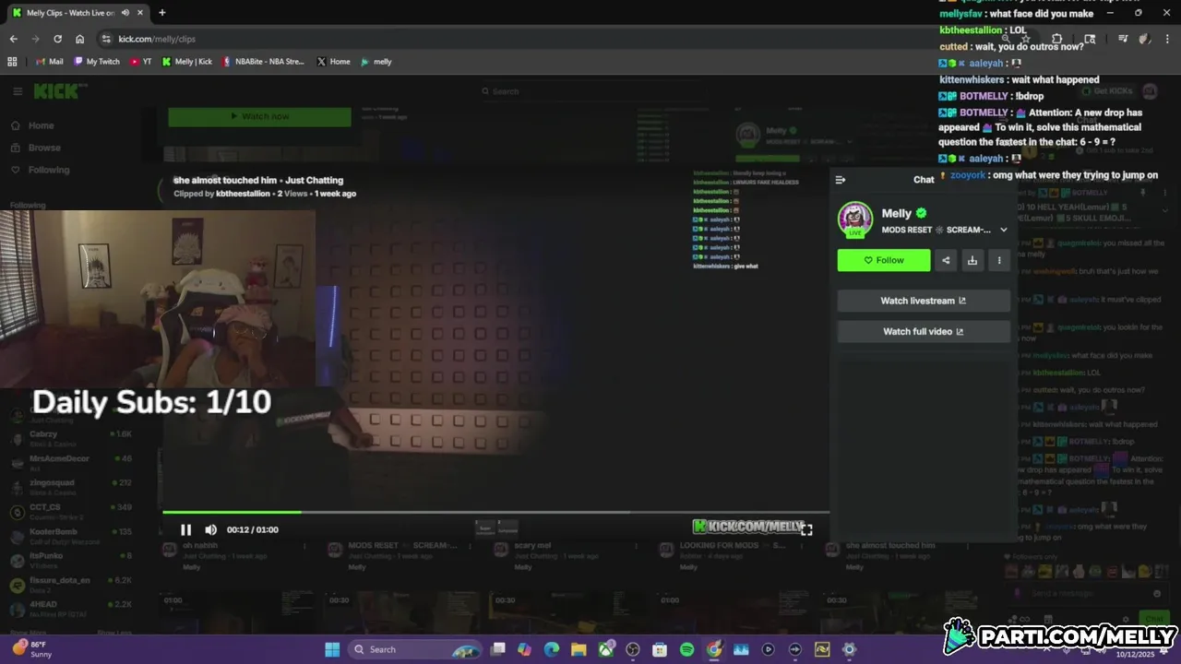Open the three-dot more options menu
This screenshot has height=664, width=1181.
pyautogui.click(x=999, y=260)
